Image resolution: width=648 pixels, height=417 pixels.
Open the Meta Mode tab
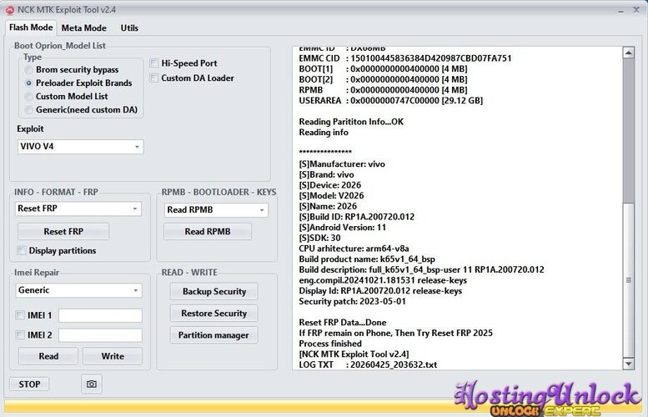[x=84, y=28]
